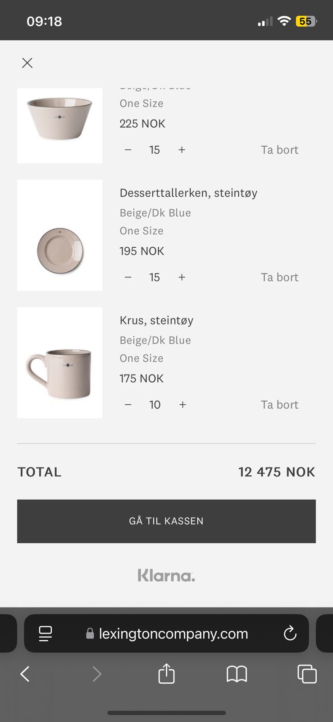Close the shopping cart panel
The height and width of the screenshot is (722, 333).
point(27,63)
